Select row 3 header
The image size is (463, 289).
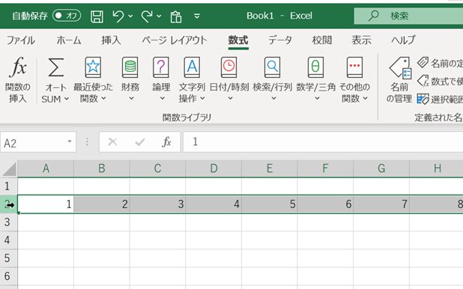pyautogui.click(x=8, y=222)
